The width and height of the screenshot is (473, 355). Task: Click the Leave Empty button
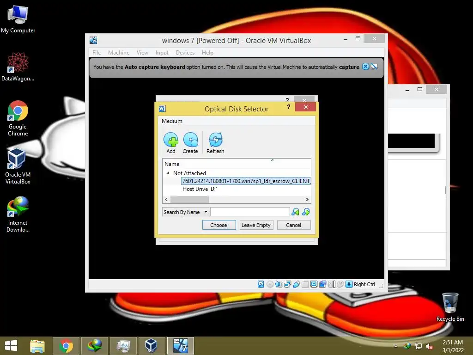click(x=256, y=225)
